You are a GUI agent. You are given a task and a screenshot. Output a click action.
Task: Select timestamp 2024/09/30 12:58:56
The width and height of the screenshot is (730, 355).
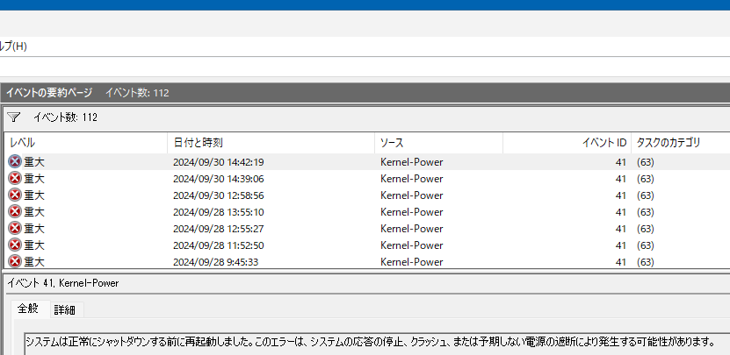coord(219,195)
